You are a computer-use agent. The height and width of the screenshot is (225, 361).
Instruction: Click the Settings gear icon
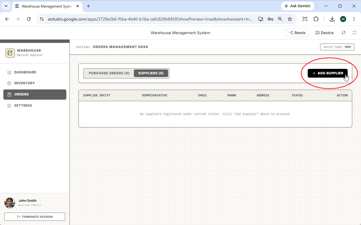(9, 106)
